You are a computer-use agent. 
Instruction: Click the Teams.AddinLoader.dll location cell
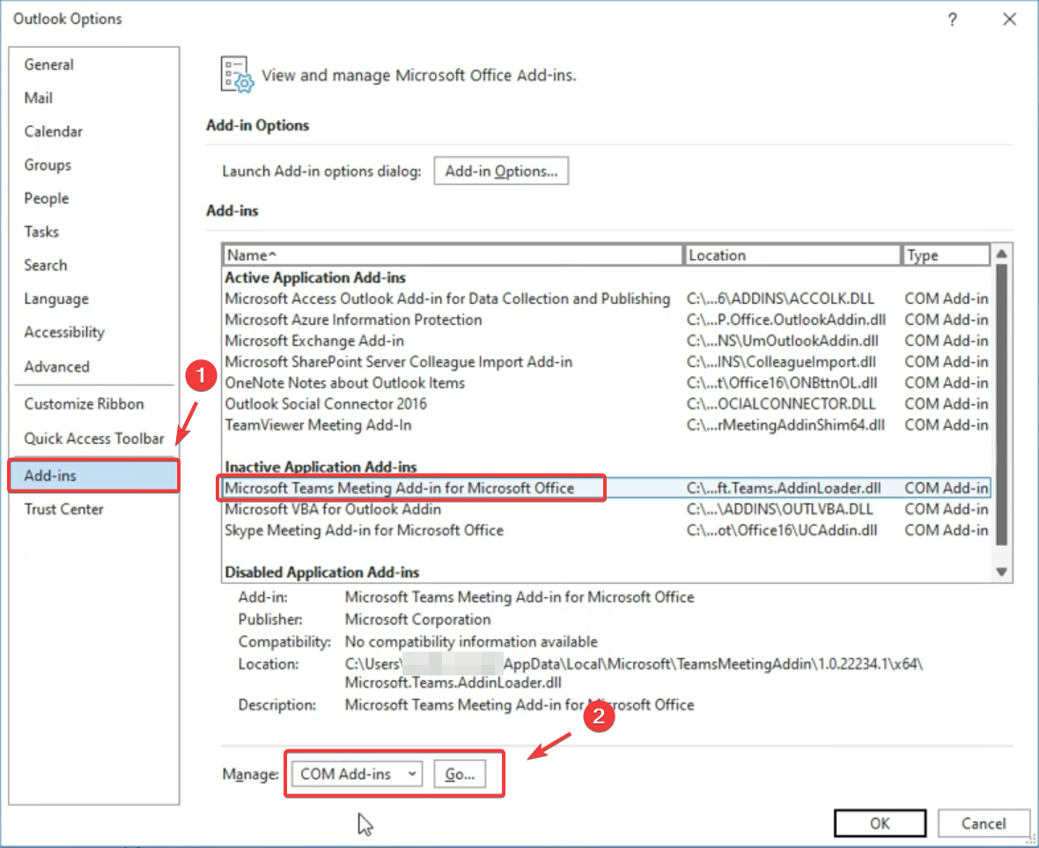[x=784, y=488]
